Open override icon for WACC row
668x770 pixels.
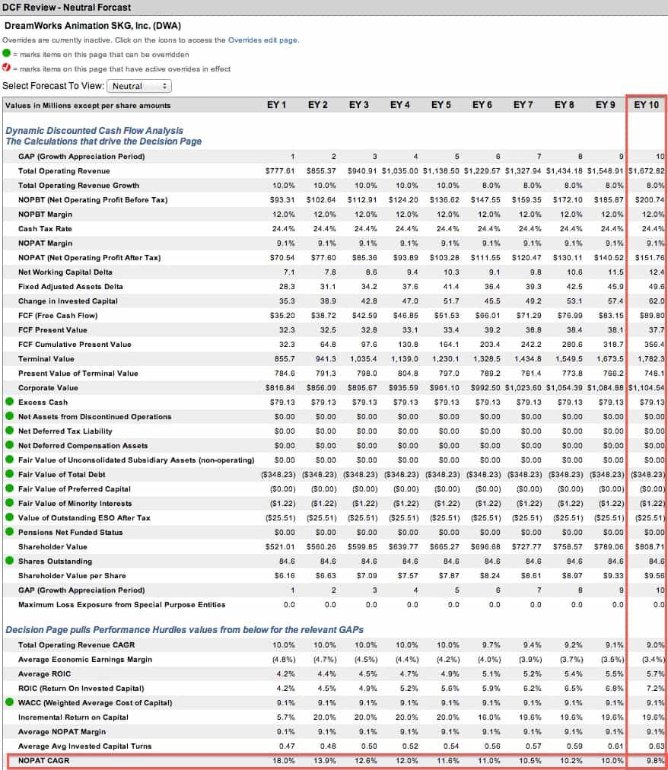click(x=9, y=702)
